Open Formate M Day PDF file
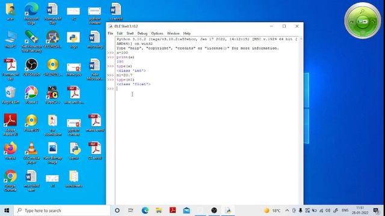The width and height of the screenshot is (385, 216). 10,69
